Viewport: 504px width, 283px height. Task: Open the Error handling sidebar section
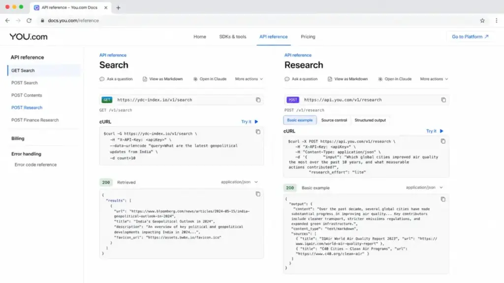click(27, 154)
